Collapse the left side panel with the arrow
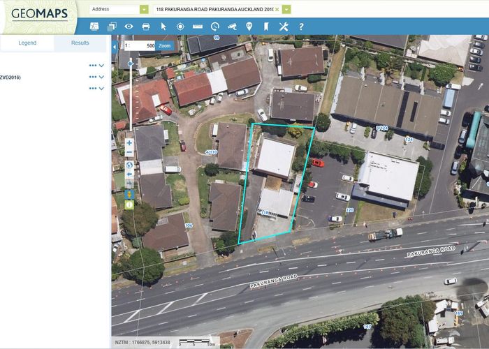The height and width of the screenshot is (349, 489). 115,47
